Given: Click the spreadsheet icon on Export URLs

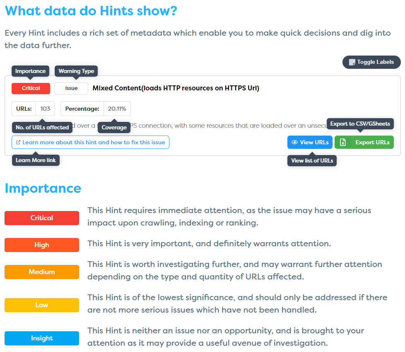Looking at the screenshot, I should coord(343,142).
